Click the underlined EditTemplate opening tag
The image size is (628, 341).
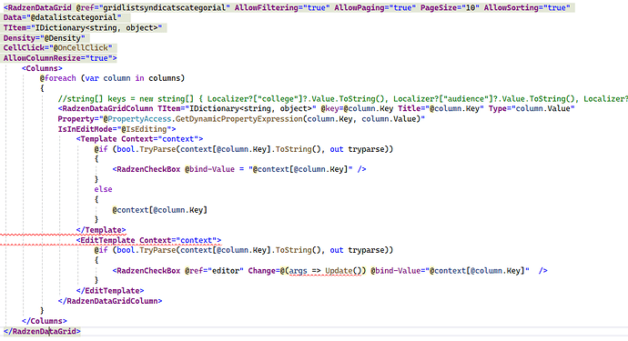point(148,240)
